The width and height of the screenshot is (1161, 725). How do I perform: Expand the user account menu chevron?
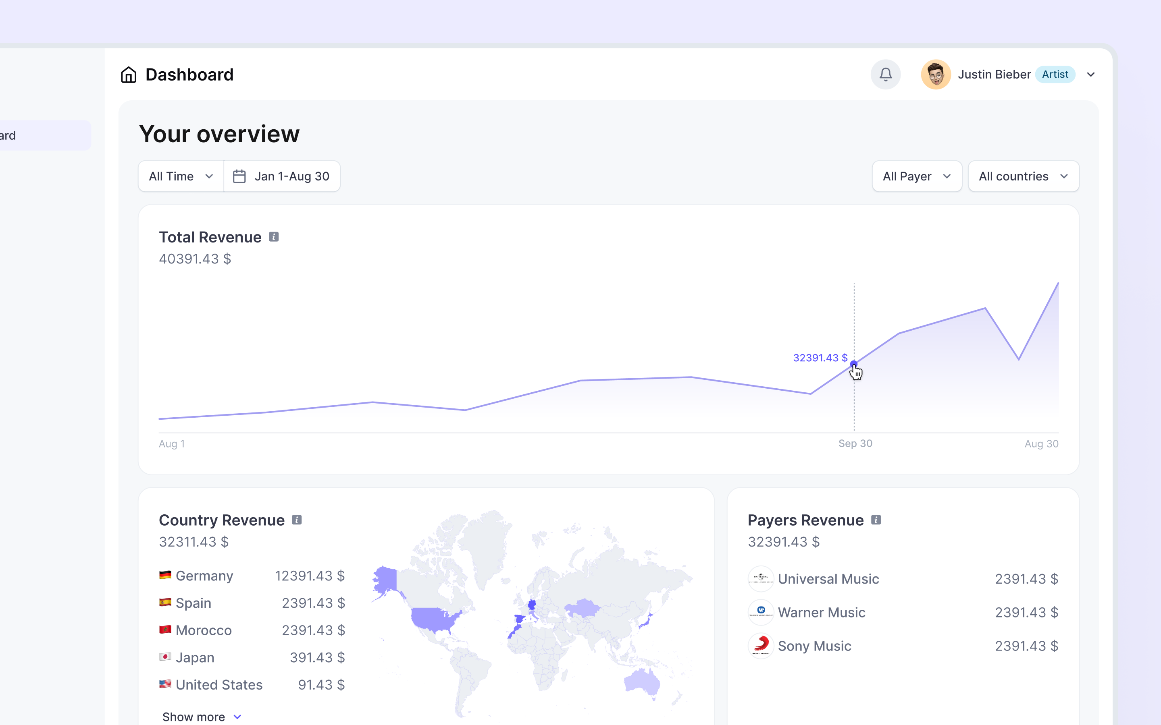point(1090,75)
